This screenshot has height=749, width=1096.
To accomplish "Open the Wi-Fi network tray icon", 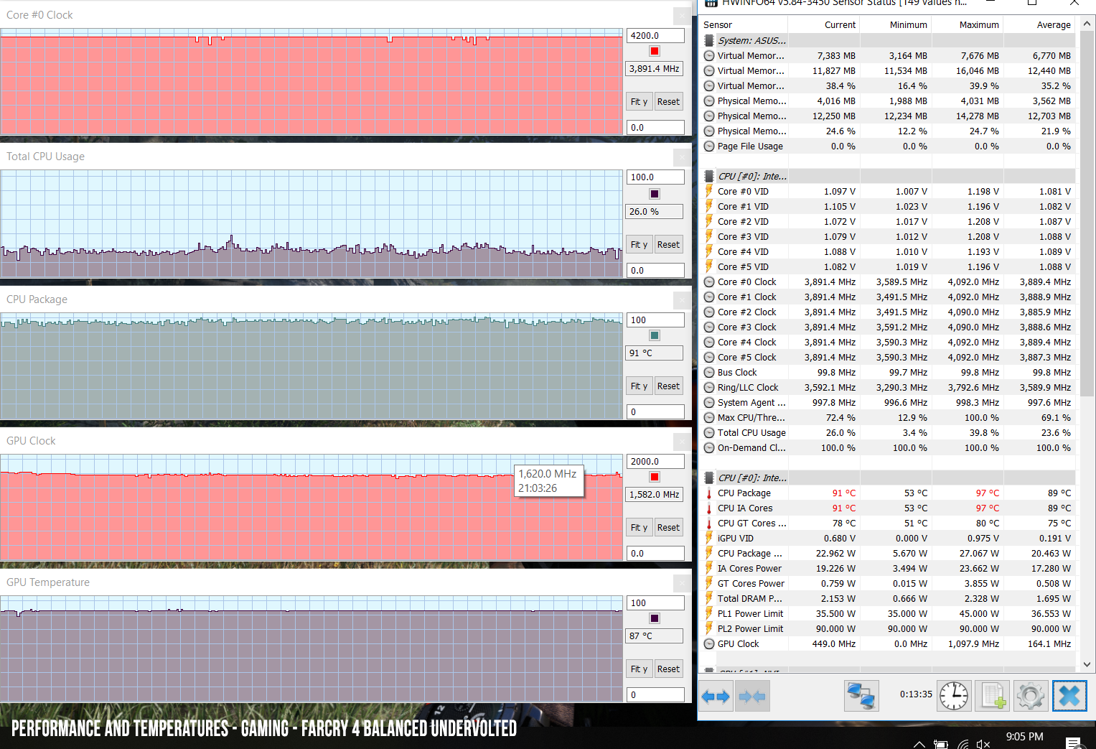I will point(962,744).
